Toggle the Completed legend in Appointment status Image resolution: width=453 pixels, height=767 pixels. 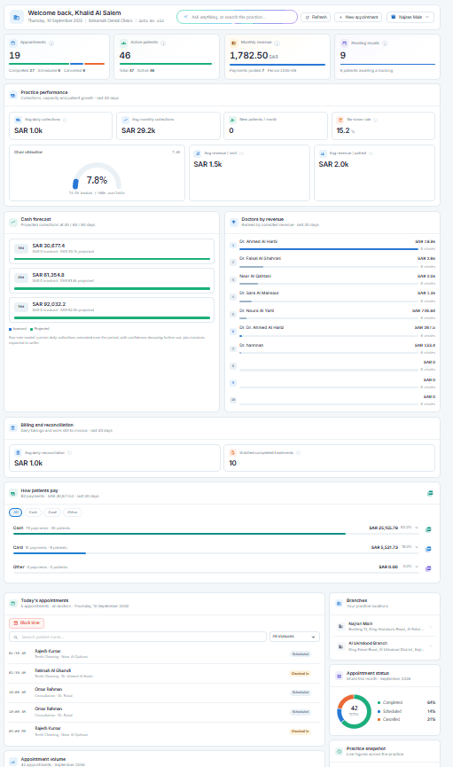[390, 702]
